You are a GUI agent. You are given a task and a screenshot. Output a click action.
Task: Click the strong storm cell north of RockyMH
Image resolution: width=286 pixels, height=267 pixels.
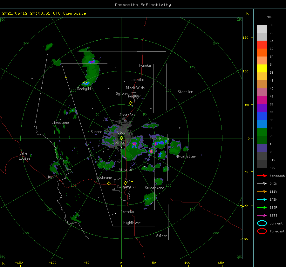(92, 62)
